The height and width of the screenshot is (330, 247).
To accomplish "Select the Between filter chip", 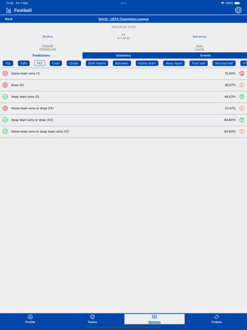I will point(122,63).
